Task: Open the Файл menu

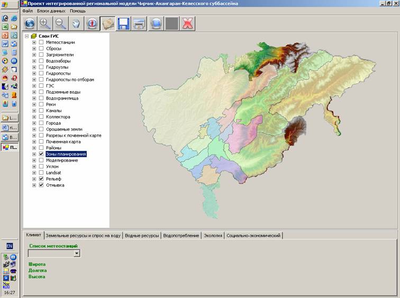Action: coord(28,11)
